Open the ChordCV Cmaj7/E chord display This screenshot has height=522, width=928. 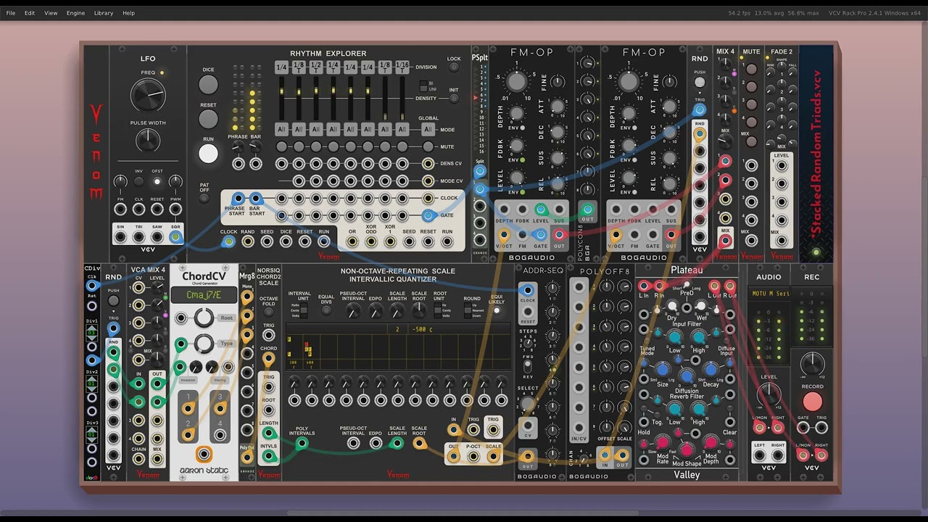pos(204,295)
